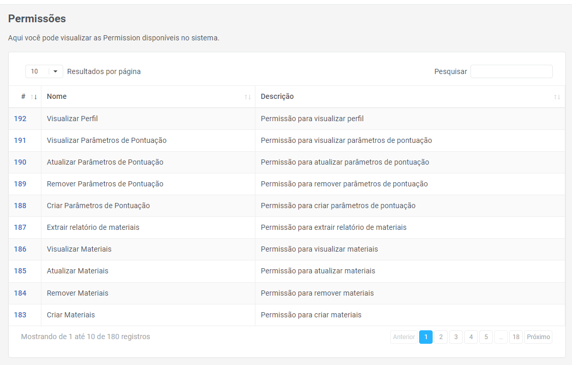
Task: Sort table by Descrição column icon
Action: pos(557,97)
